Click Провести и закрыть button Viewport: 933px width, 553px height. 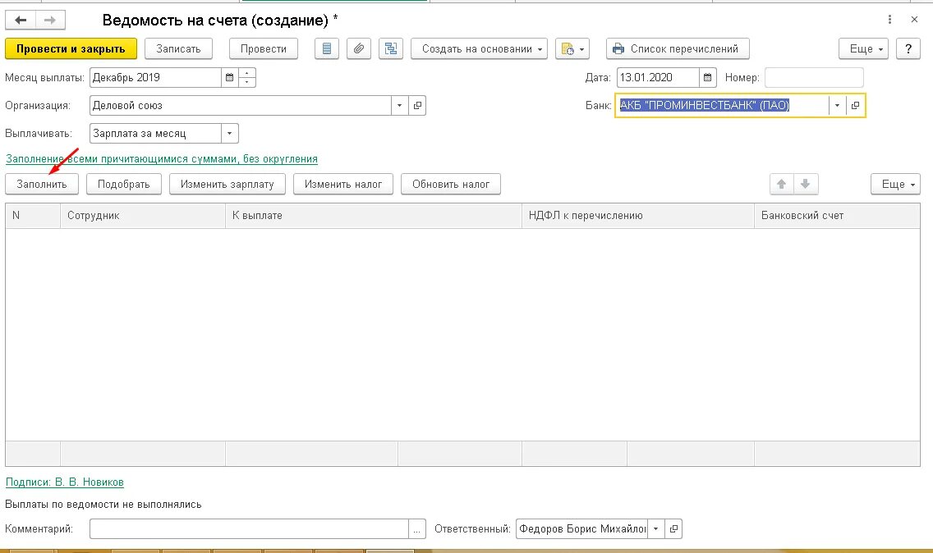click(71, 48)
